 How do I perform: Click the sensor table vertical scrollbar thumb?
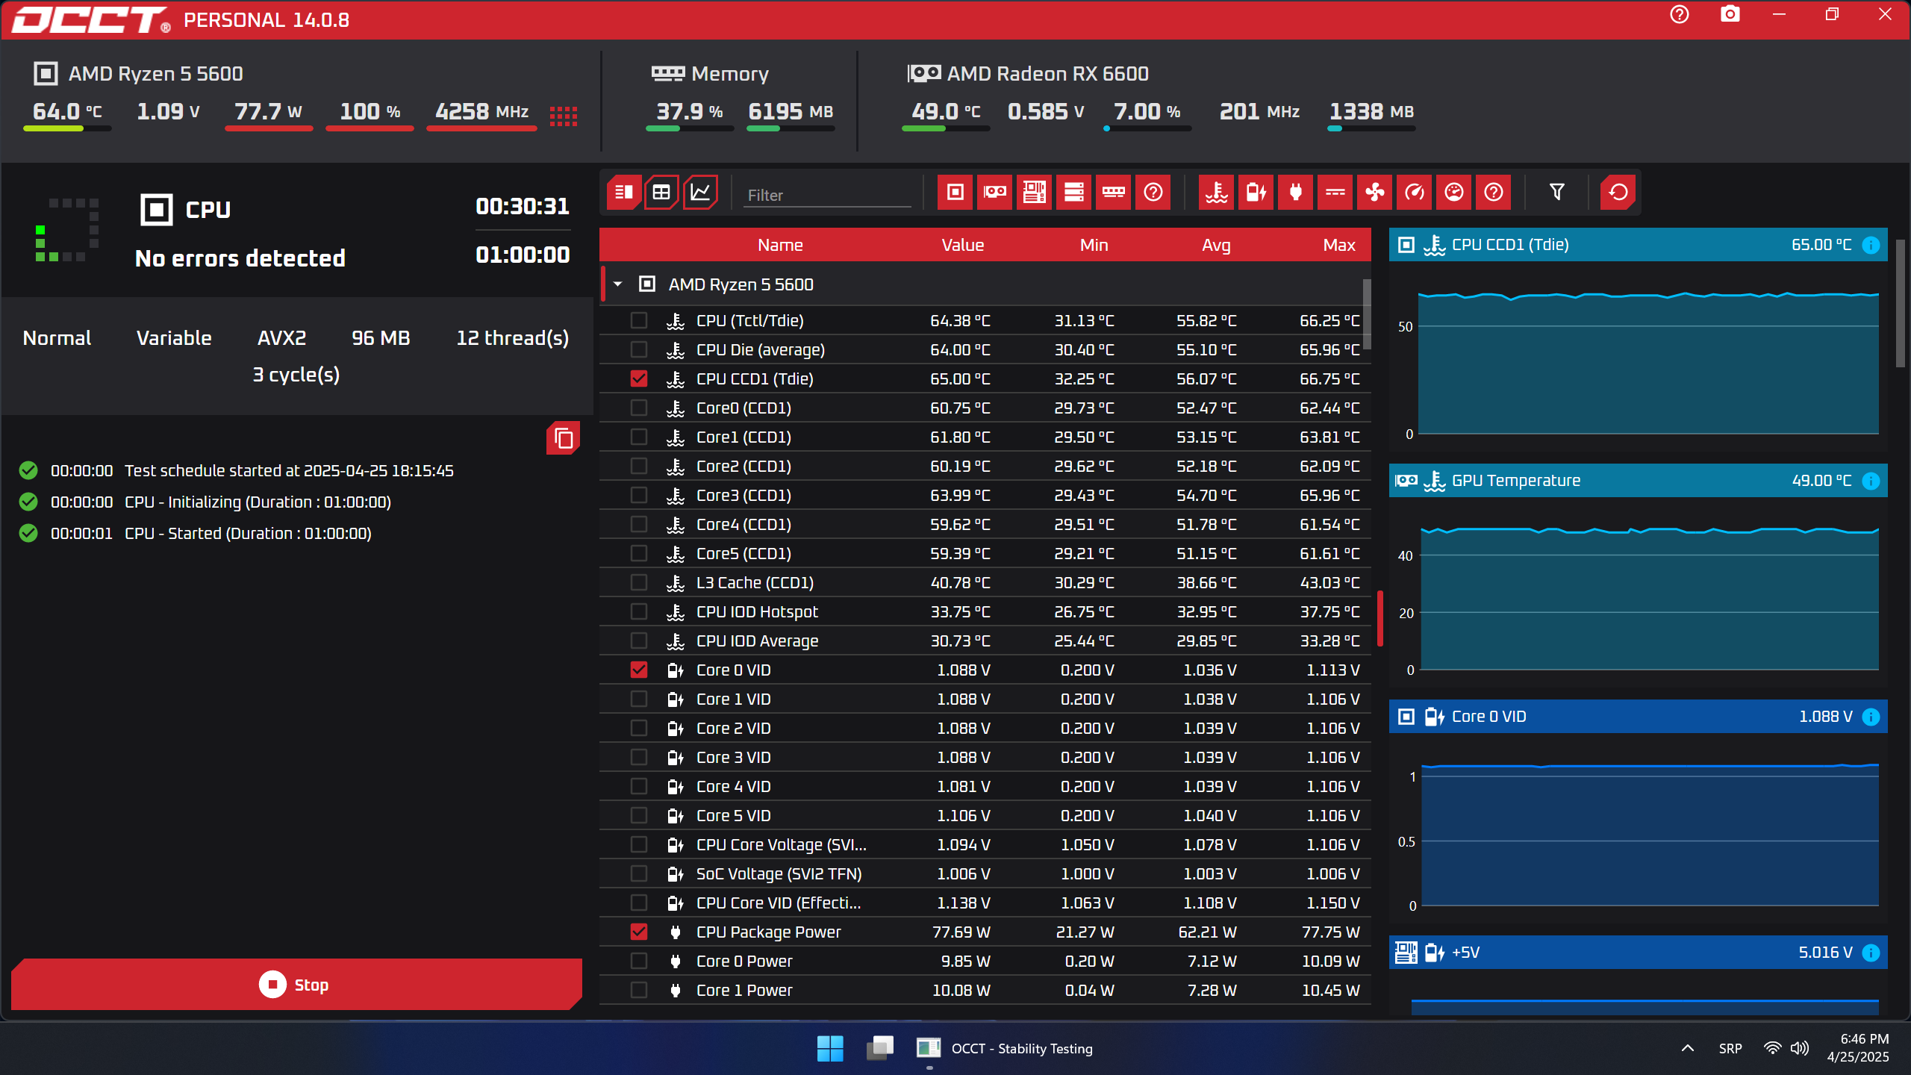(1367, 314)
